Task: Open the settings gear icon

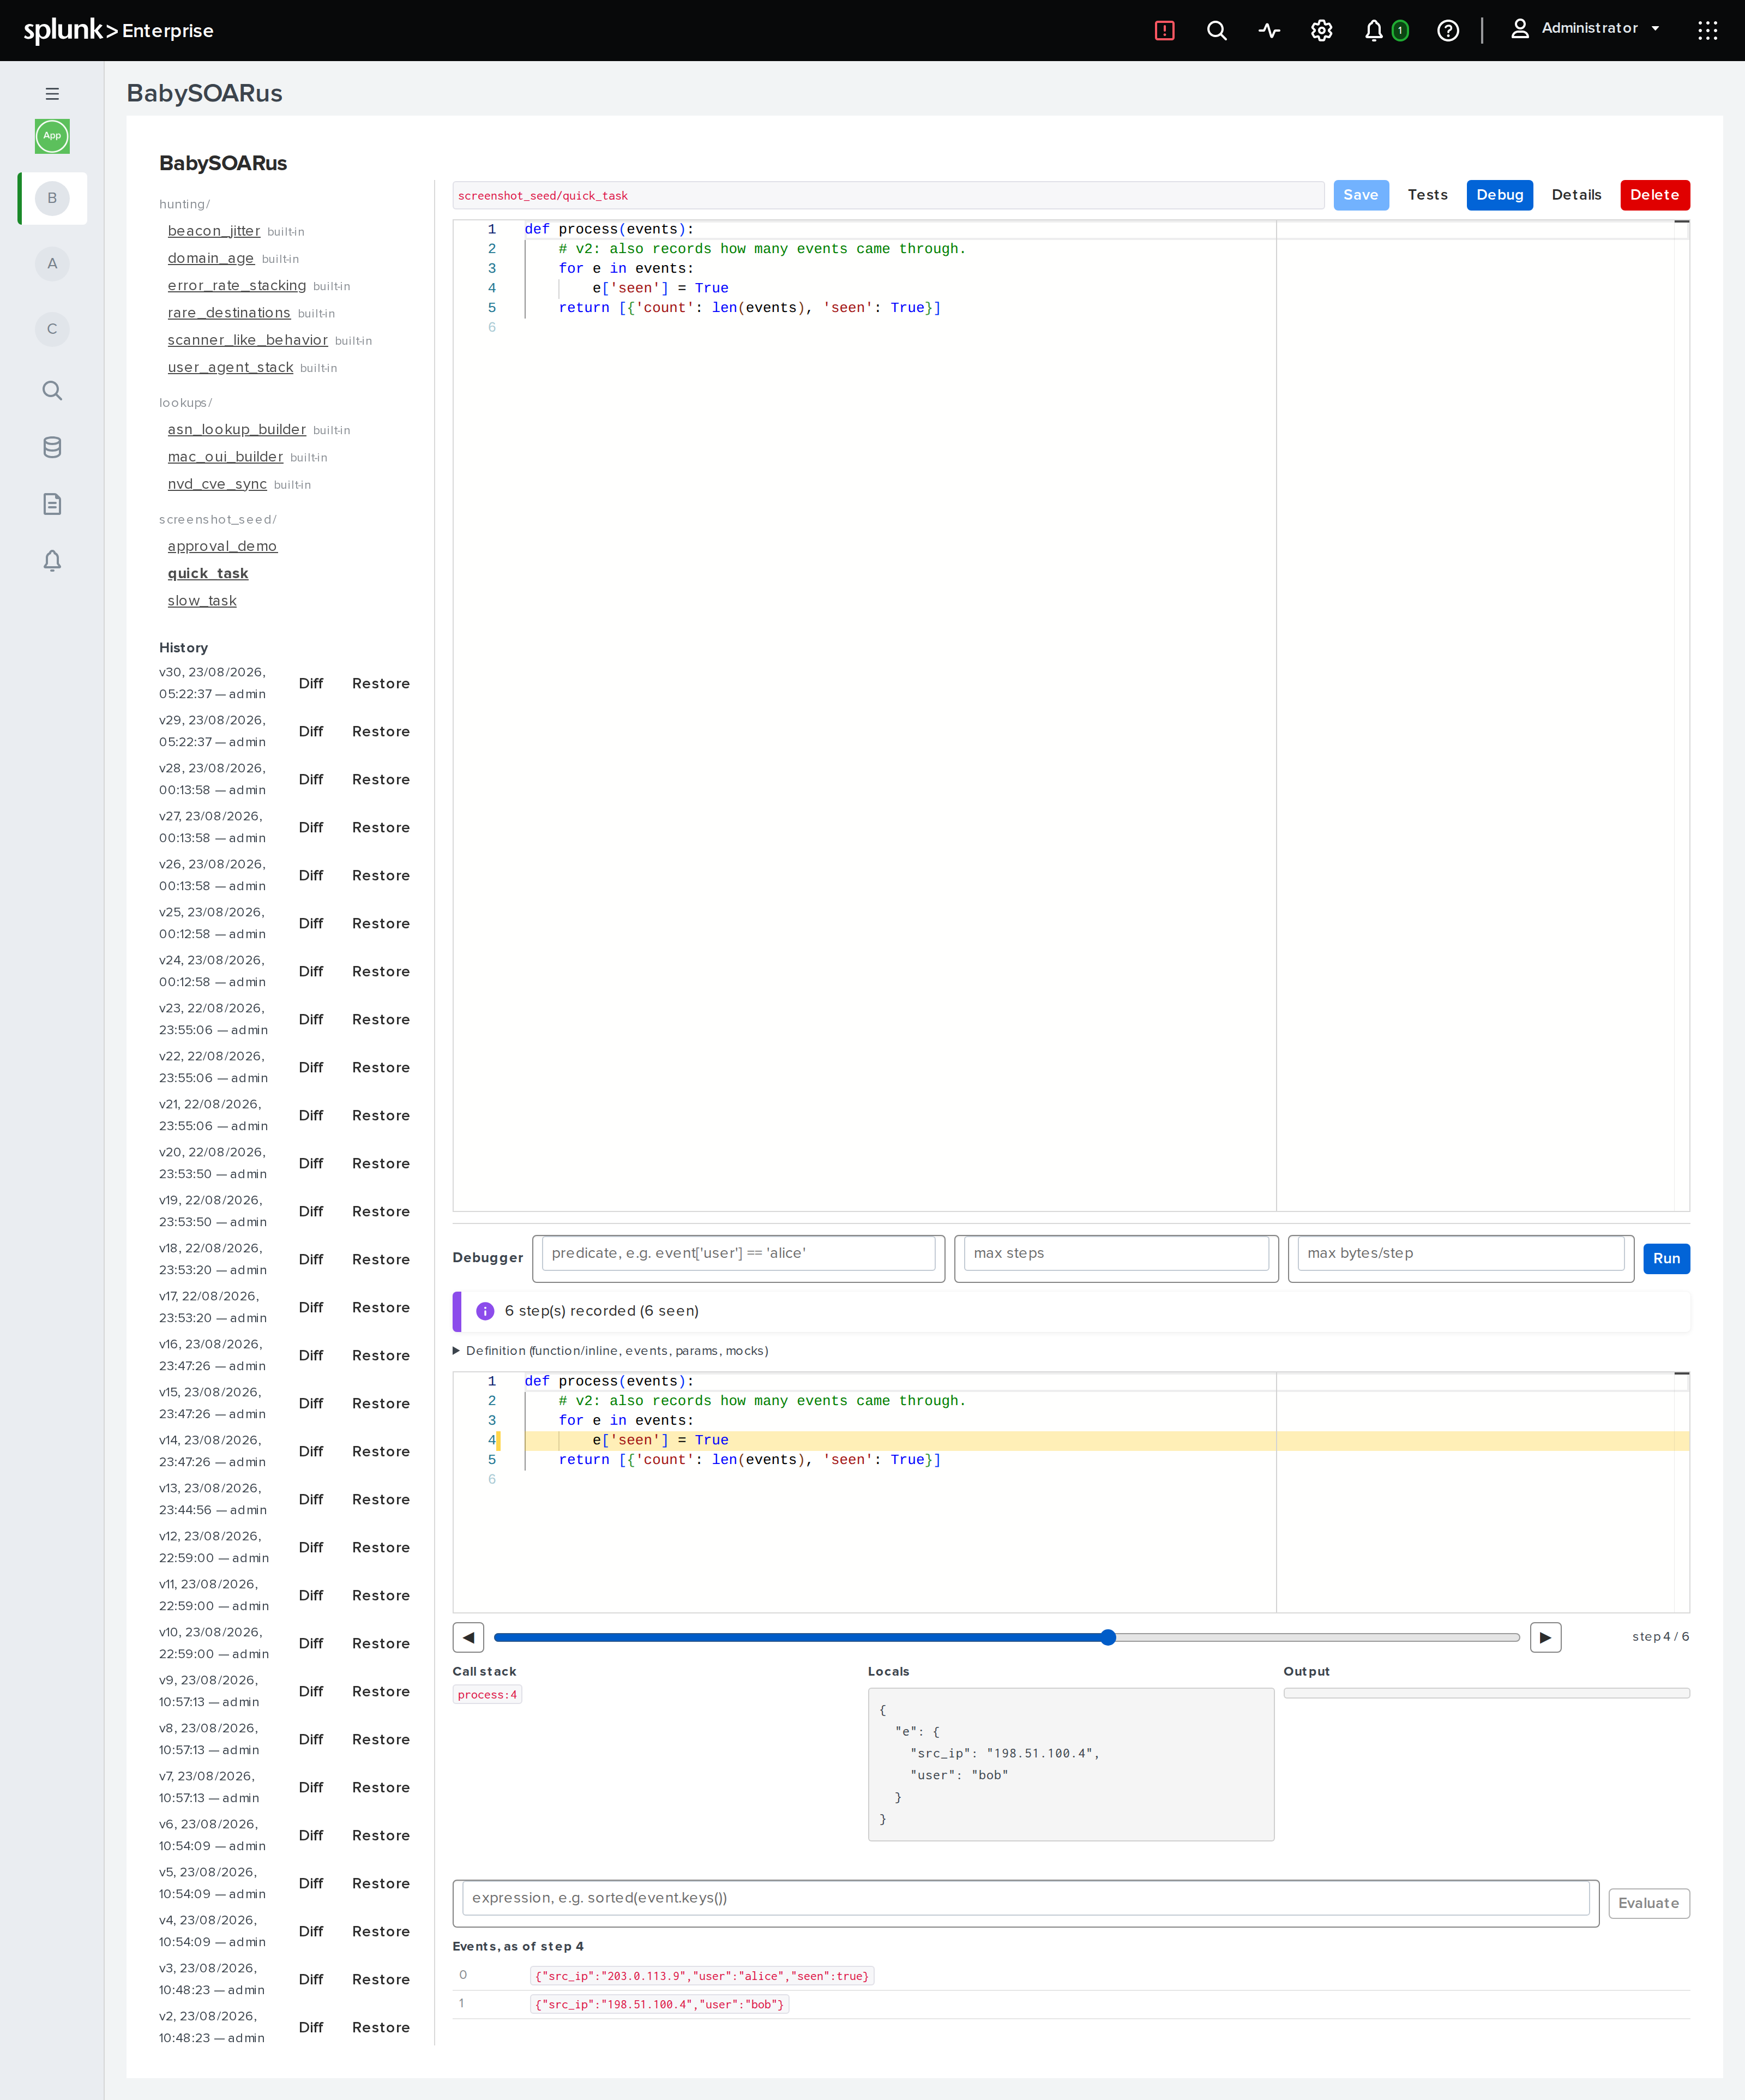Action: click(x=1322, y=30)
